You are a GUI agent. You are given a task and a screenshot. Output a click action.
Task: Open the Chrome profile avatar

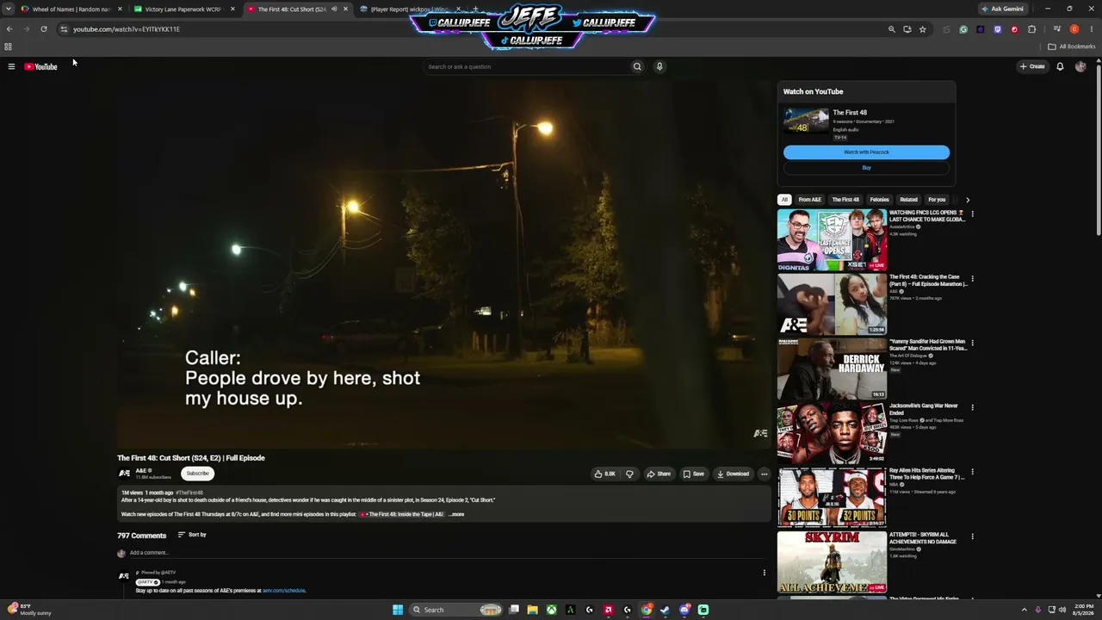tap(1074, 29)
